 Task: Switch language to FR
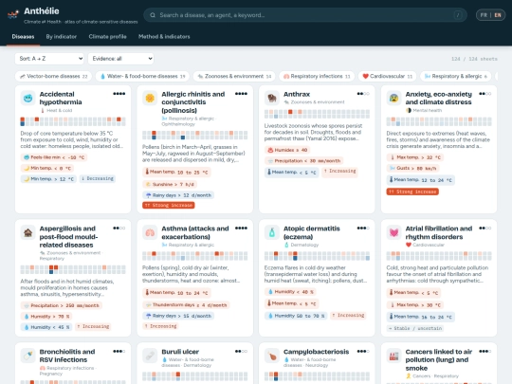click(x=484, y=15)
